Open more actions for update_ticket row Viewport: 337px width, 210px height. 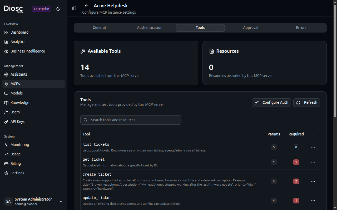coord(313,201)
